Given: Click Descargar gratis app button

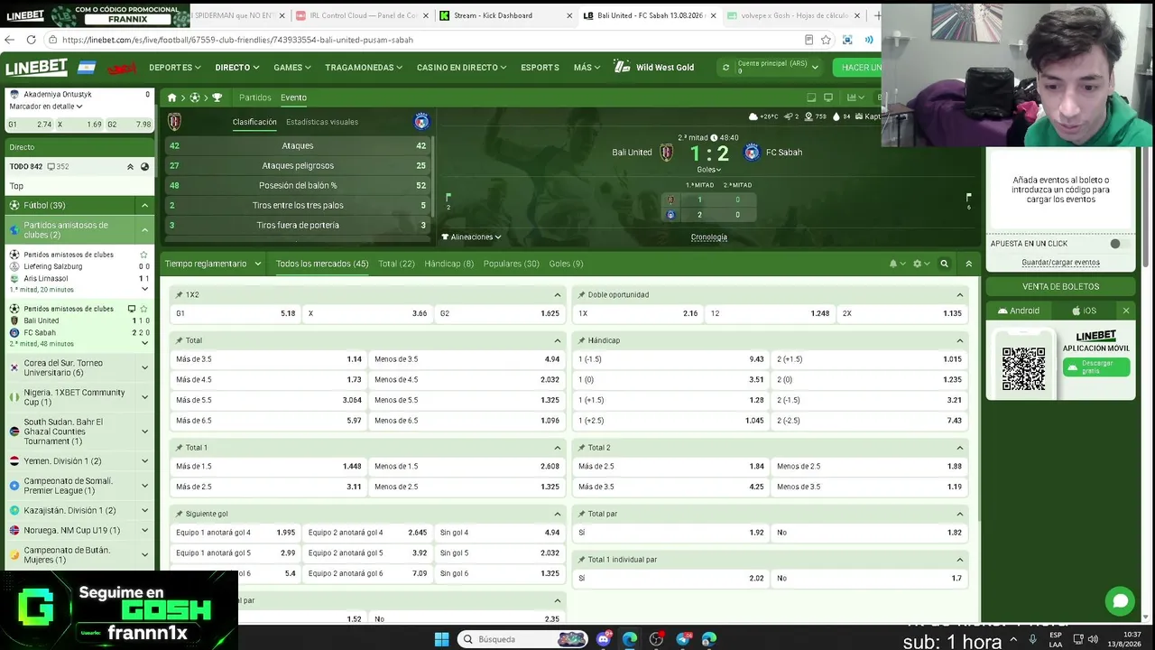Looking at the screenshot, I should [x=1095, y=367].
